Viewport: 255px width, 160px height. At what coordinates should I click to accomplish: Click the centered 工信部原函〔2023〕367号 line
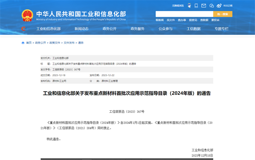click(x=127, y=112)
